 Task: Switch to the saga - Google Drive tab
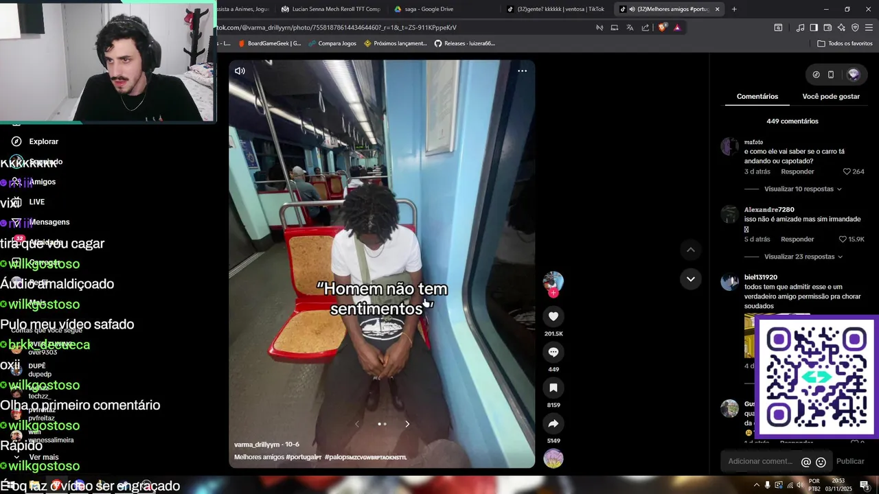(429, 9)
